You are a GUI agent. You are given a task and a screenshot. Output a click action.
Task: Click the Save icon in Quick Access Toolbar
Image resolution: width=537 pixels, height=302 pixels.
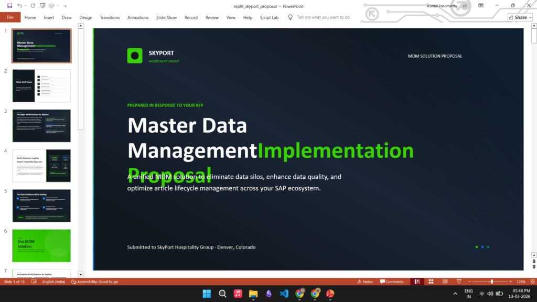click(9, 5)
